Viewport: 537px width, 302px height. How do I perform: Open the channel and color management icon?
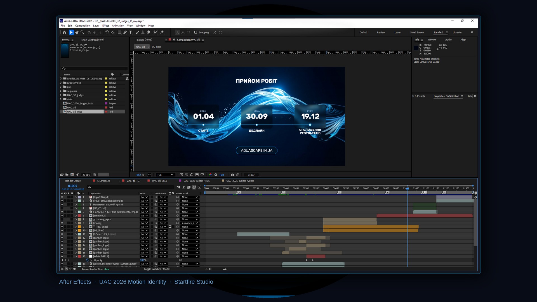point(210,175)
